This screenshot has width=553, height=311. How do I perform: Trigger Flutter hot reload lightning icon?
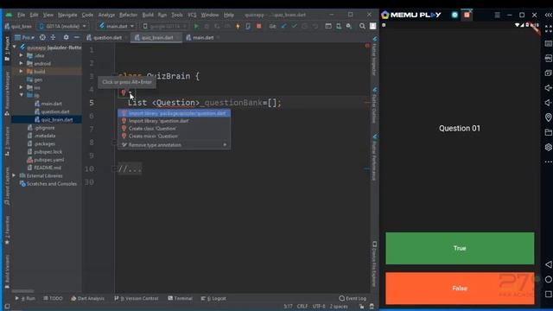click(x=238, y=26)
